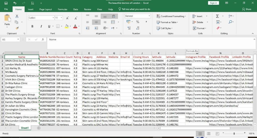Viewport: 257px width, 138px height.
Task: Open the font size dropdown
Action: pos(61,18)
